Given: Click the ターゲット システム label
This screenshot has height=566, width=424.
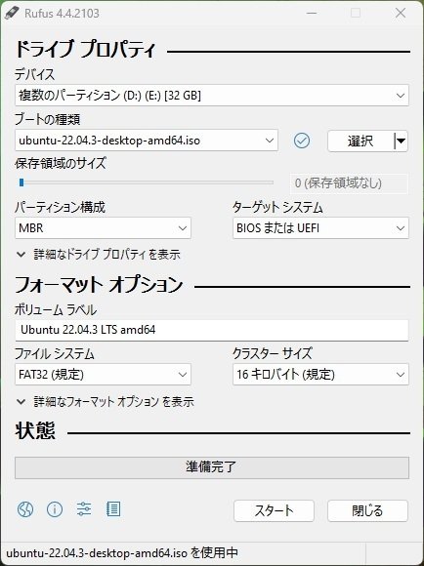Looking at the screenshot, I should (277, 207).
